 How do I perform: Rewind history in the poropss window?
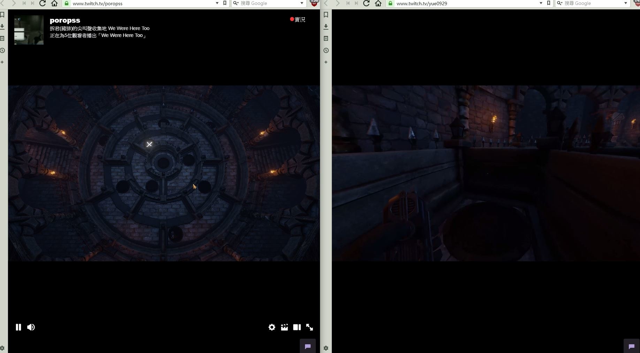[24, 3]
